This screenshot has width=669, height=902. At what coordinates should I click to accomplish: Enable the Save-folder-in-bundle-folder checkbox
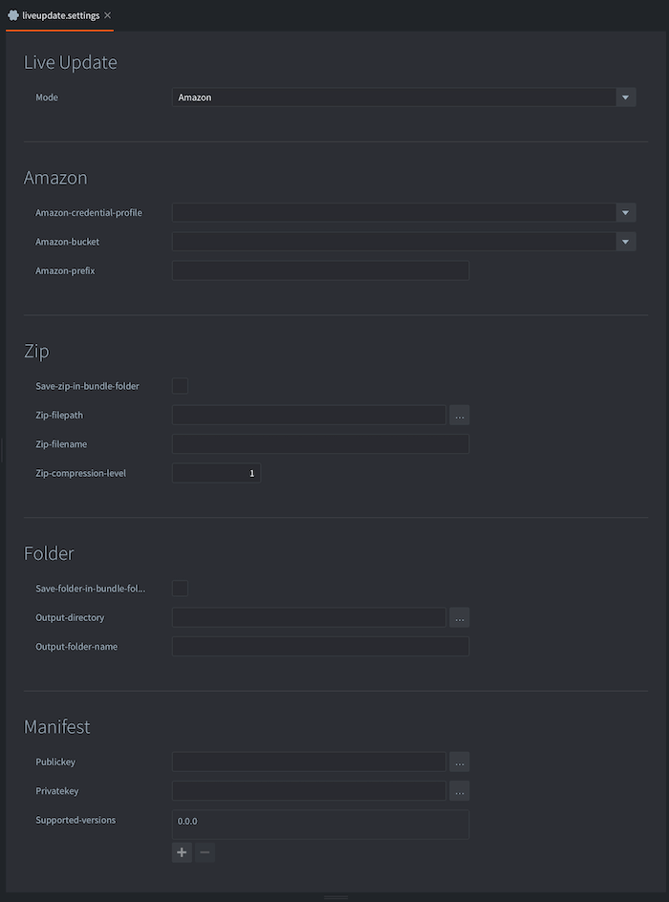[180, 589]
